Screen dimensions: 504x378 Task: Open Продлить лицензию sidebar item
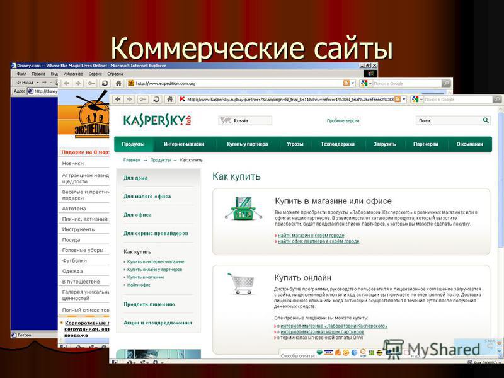149,304
